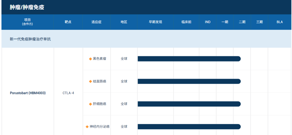This screenshot has height=135, width=292.
Task: Select the 黑色素瘤 indication label
Action: point(99,59)
